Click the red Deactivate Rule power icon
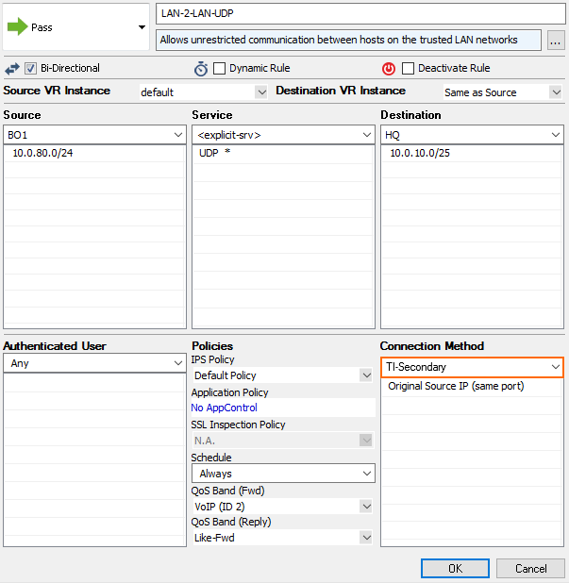569x583 pixels. (389, 69)
